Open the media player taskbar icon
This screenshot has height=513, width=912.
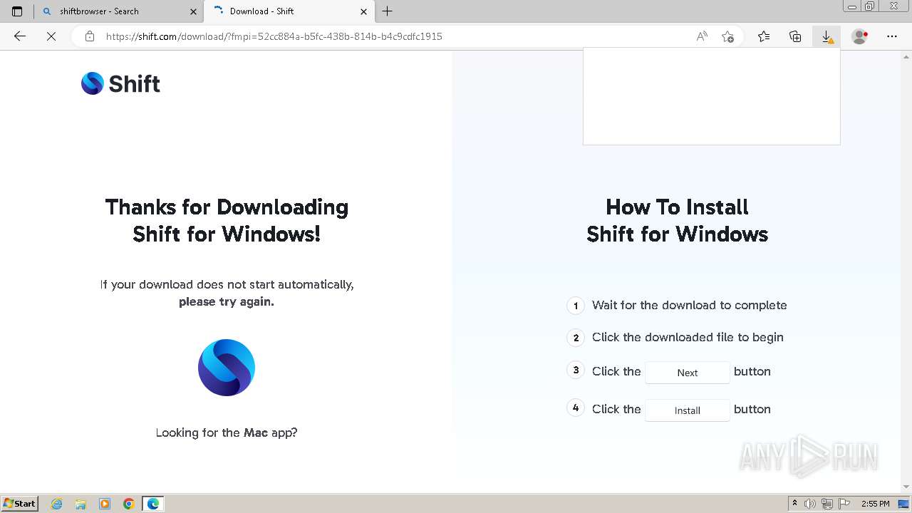pyautogui.click(x=105, y=504)
